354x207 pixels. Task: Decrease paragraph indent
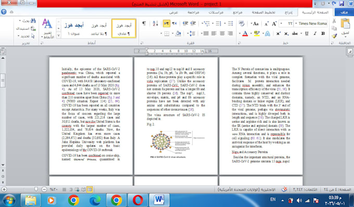[x=193, y=23]
